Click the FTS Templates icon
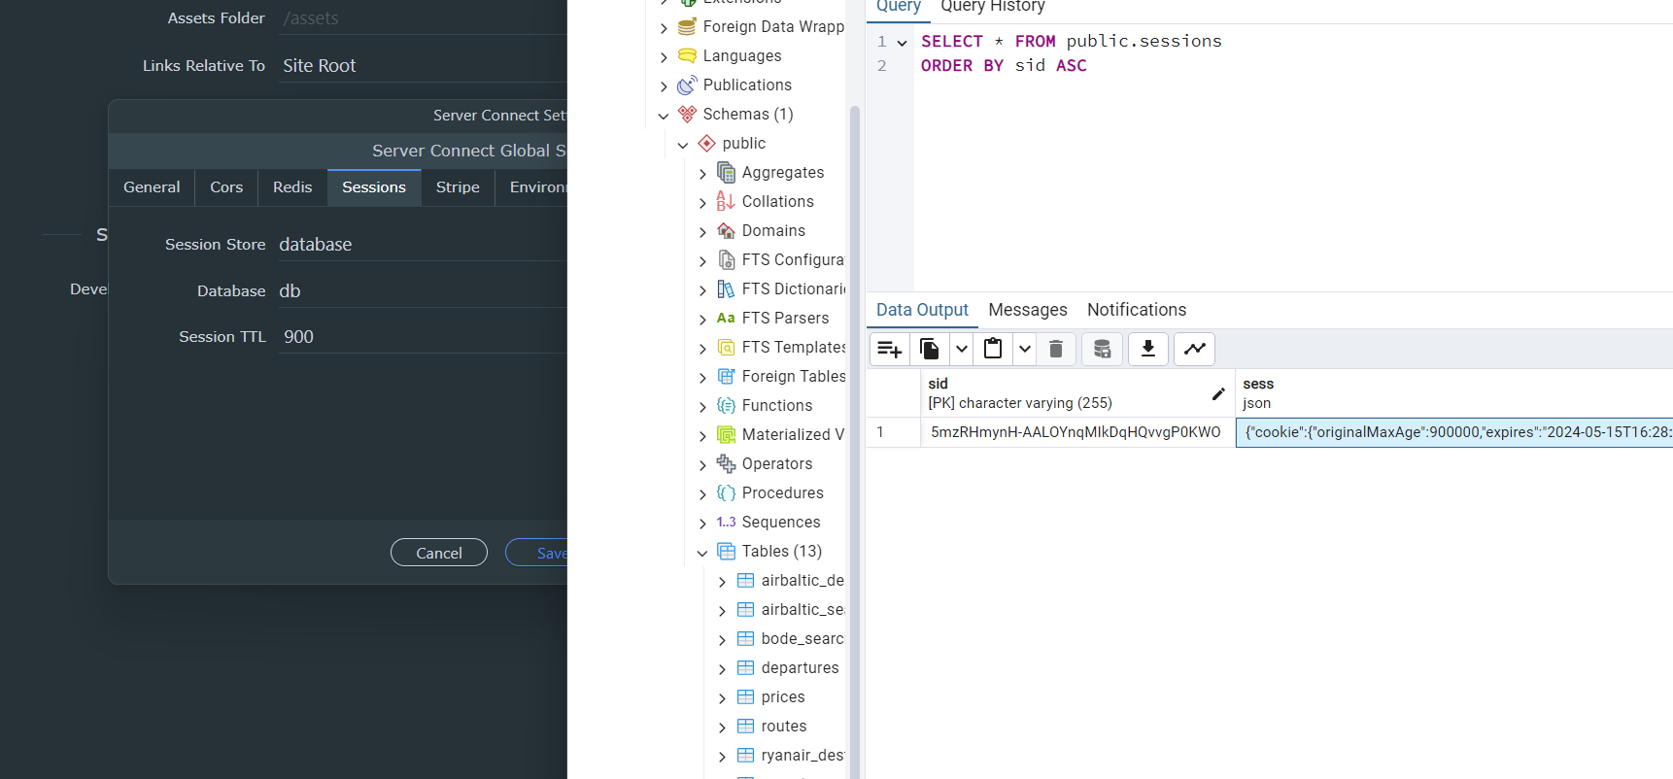 point(726,347)
